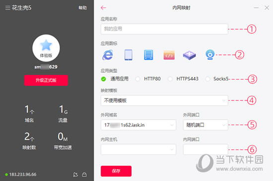
Task: Click the 0M 带宽加速 counter
Action: coord(63,141)
